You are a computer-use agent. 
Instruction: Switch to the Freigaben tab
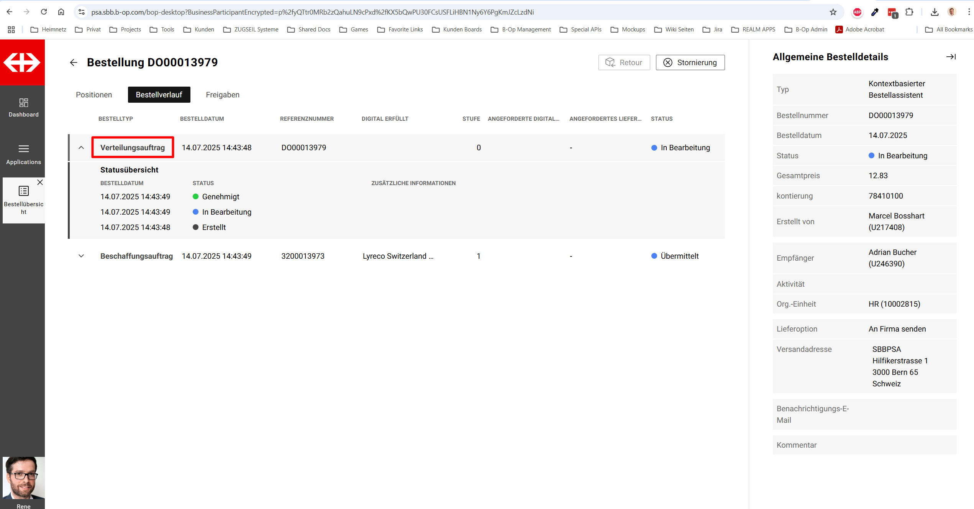[223, 95]
